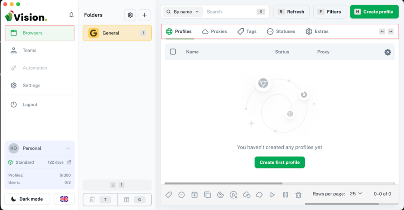Toggle Dark mode
The image size is (404, 210).
(x=27, y=199)
